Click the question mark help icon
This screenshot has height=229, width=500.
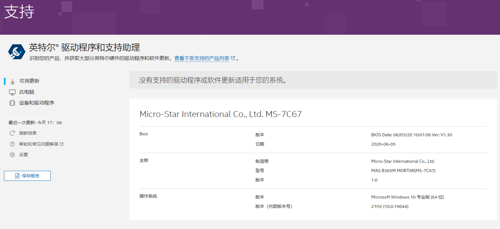[x=12, y=144]
